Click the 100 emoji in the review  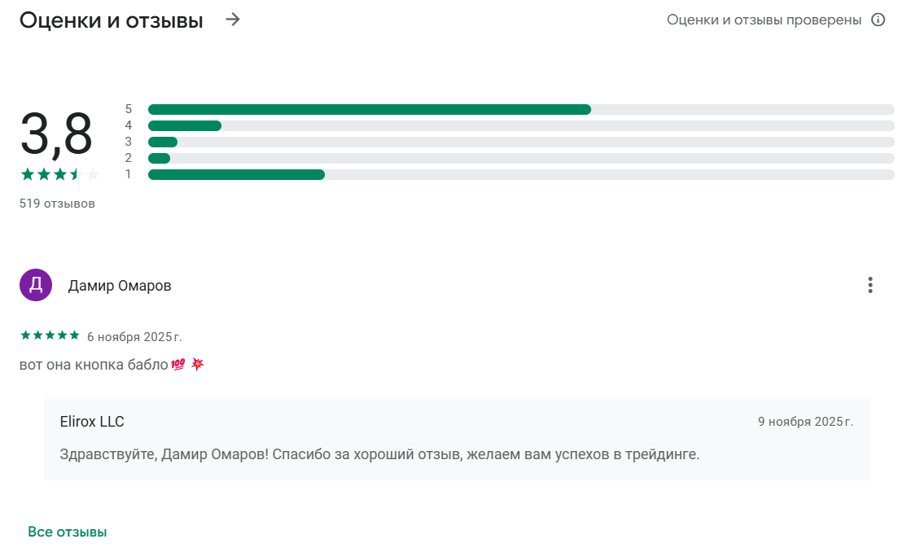click(178, 365)
